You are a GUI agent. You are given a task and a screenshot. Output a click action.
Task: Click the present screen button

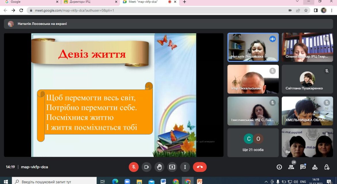pos(172,167)
